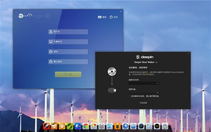211x132 pixels.
Task: Click the 开始创建 start creating button
Action: pyautogui.click(x=143, y=103)
